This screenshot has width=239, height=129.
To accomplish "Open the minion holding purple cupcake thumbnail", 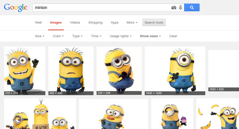I will click(172, 114).
